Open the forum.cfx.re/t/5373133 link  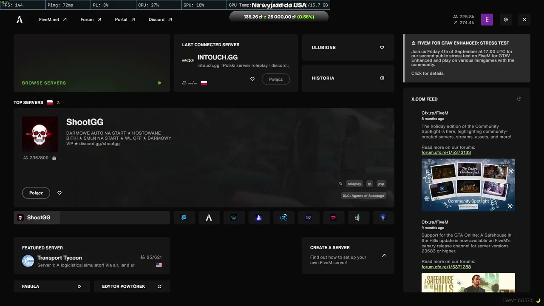446,152
